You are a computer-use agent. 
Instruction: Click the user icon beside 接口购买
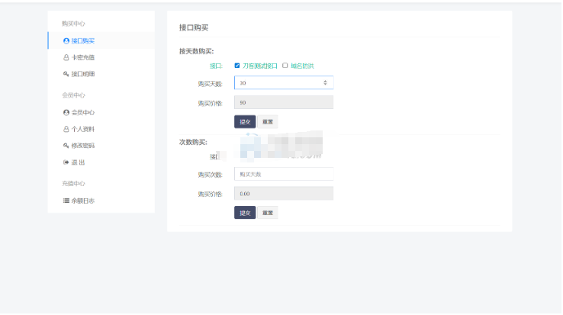pyautogui.click(x=66, y=41)
